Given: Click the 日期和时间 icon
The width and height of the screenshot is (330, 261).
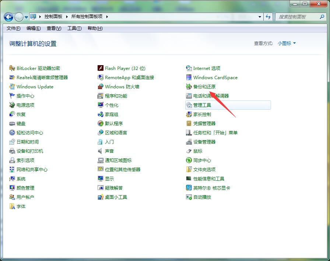Looking at the screenshot, I should (x=12, y=142).
